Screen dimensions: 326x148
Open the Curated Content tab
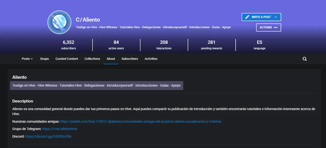tap(67, 59)
